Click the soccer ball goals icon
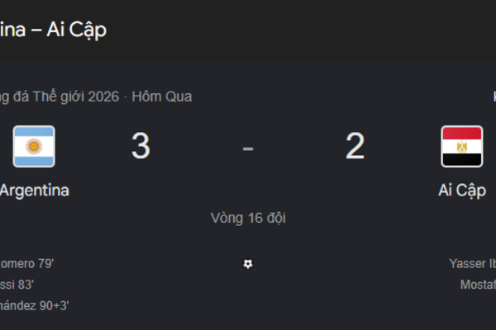Image resolution: width=496 pixels, height=330 pixels. (x=248, y=264)
